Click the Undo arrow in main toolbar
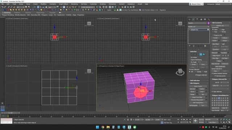 coord(3,7)
